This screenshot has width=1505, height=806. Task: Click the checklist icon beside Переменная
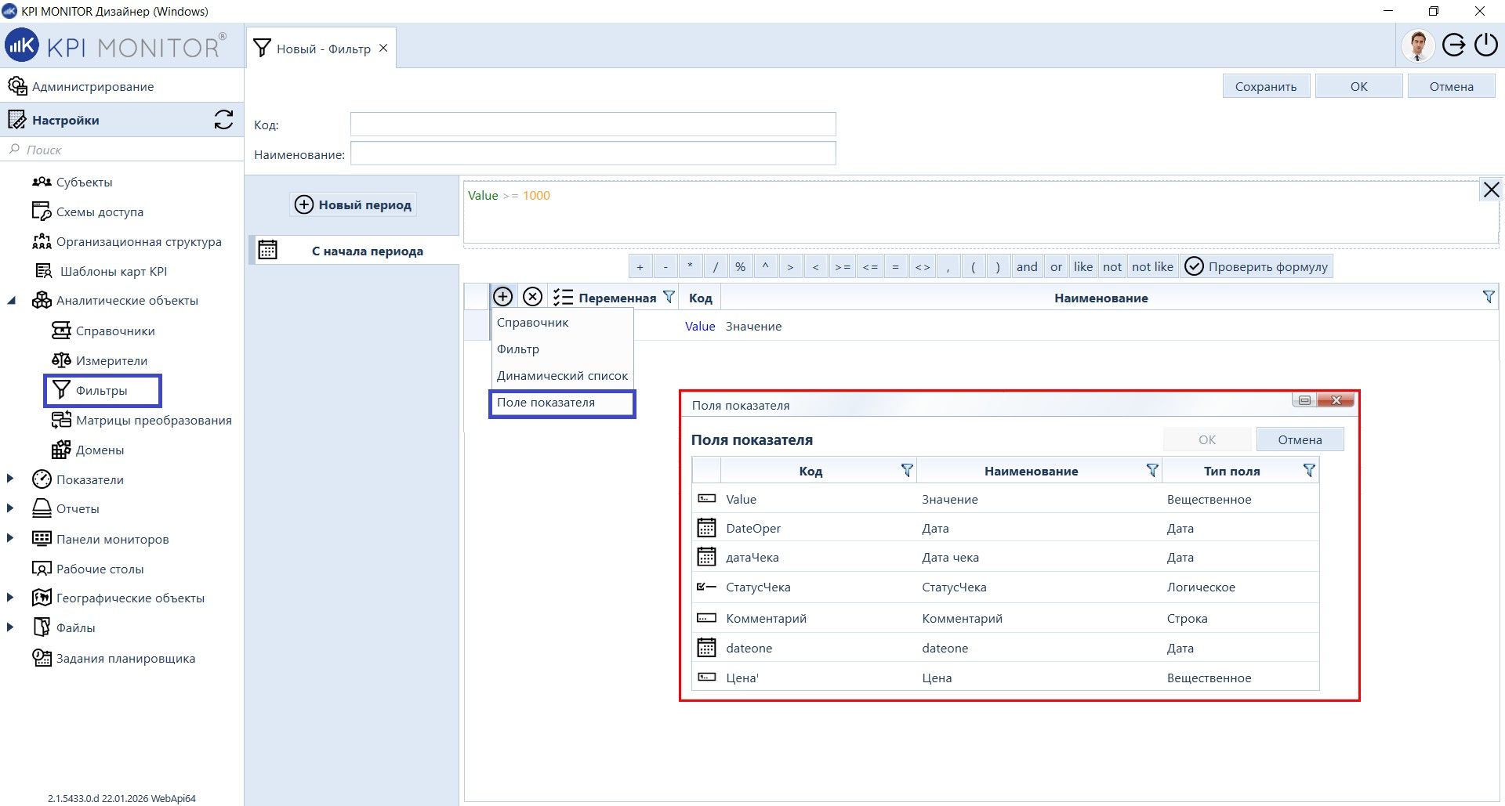tap(562, 298)
